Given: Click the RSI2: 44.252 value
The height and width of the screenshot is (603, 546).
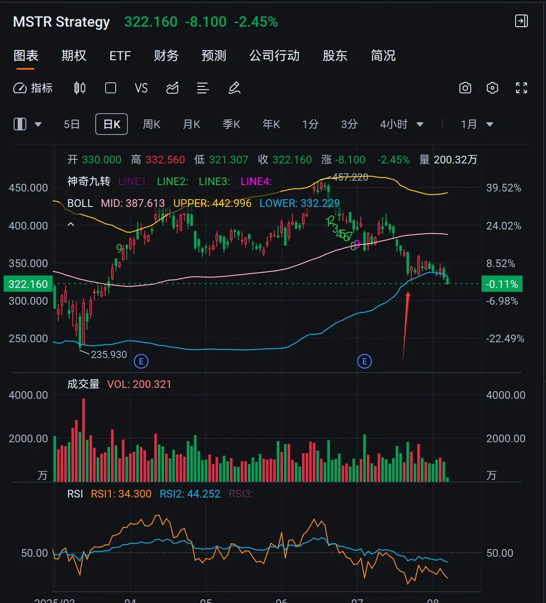Looking at the screenshot, I should [190, 494].
